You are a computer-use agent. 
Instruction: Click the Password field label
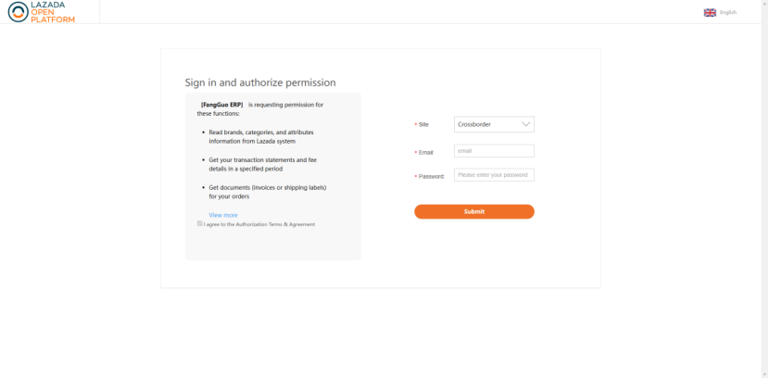431,176
